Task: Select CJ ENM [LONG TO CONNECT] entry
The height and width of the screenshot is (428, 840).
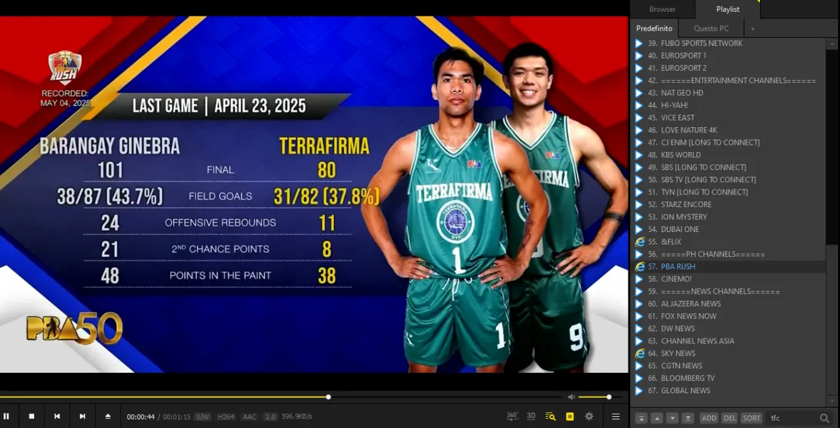Action: click(728, 142)
